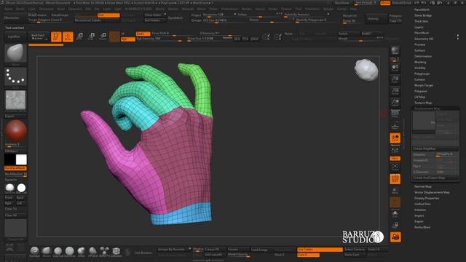The image size is (466, 262).
Task: Toggle the BackfaceMask button
Action: (15, 168)
